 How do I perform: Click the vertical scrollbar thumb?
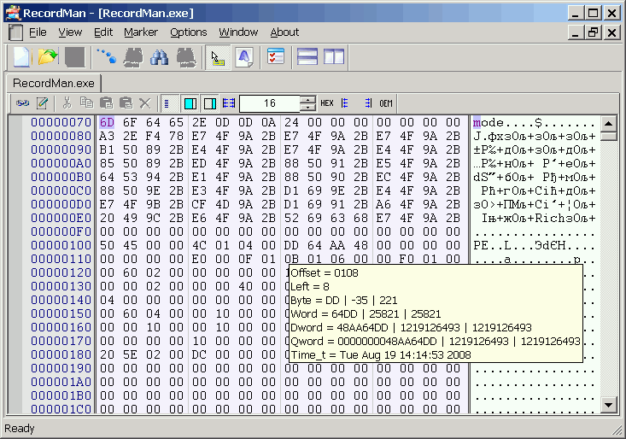coord(609,136)
